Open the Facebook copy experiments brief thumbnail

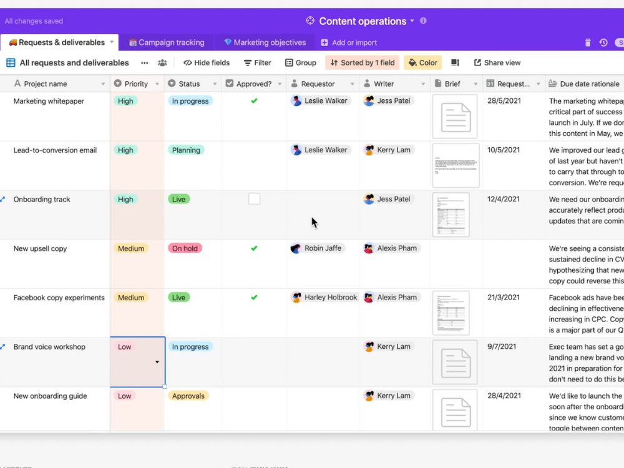[451, 313]
